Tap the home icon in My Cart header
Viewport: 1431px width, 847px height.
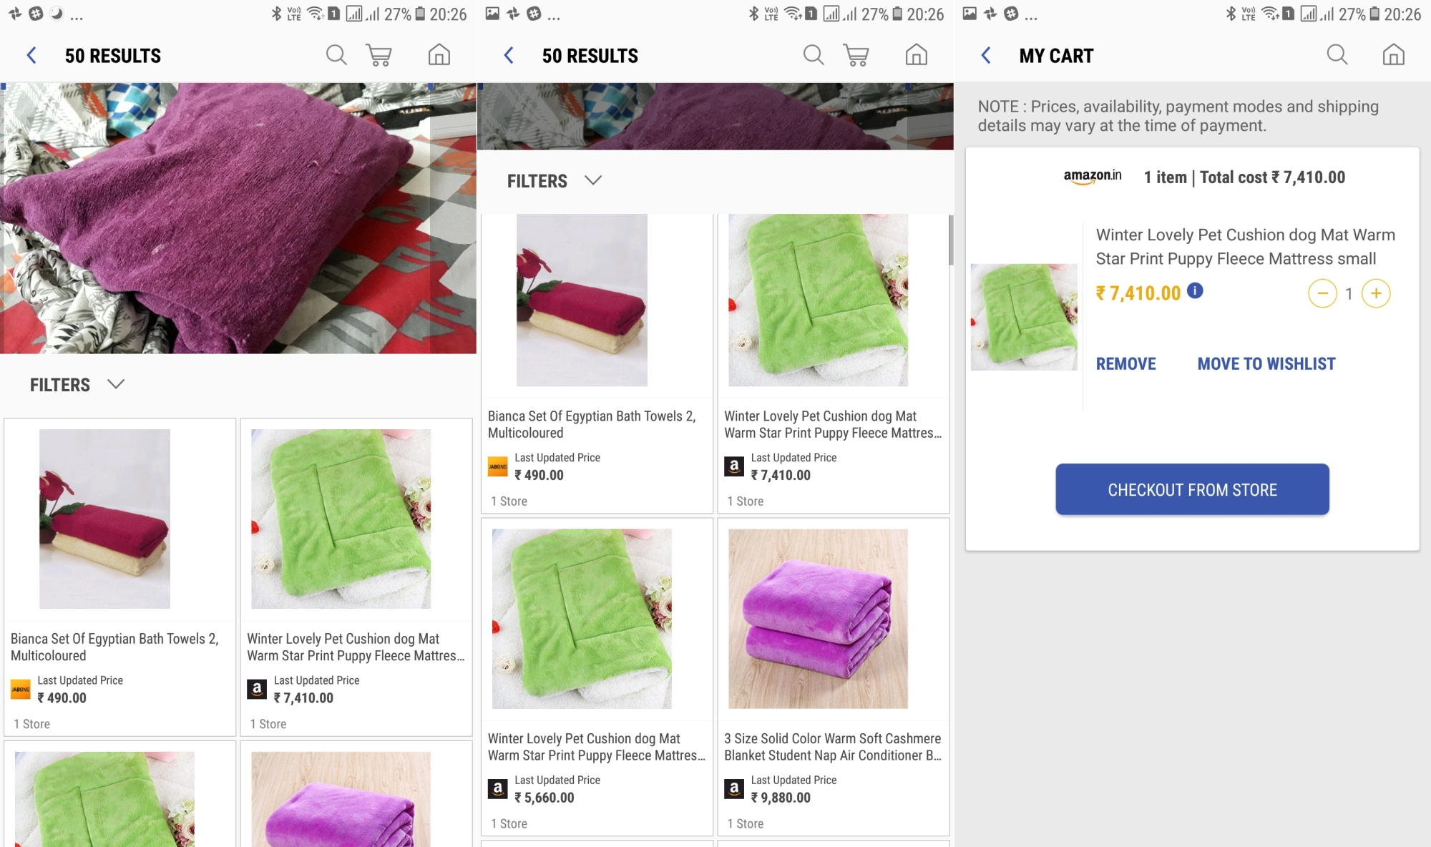[1393, 55]
